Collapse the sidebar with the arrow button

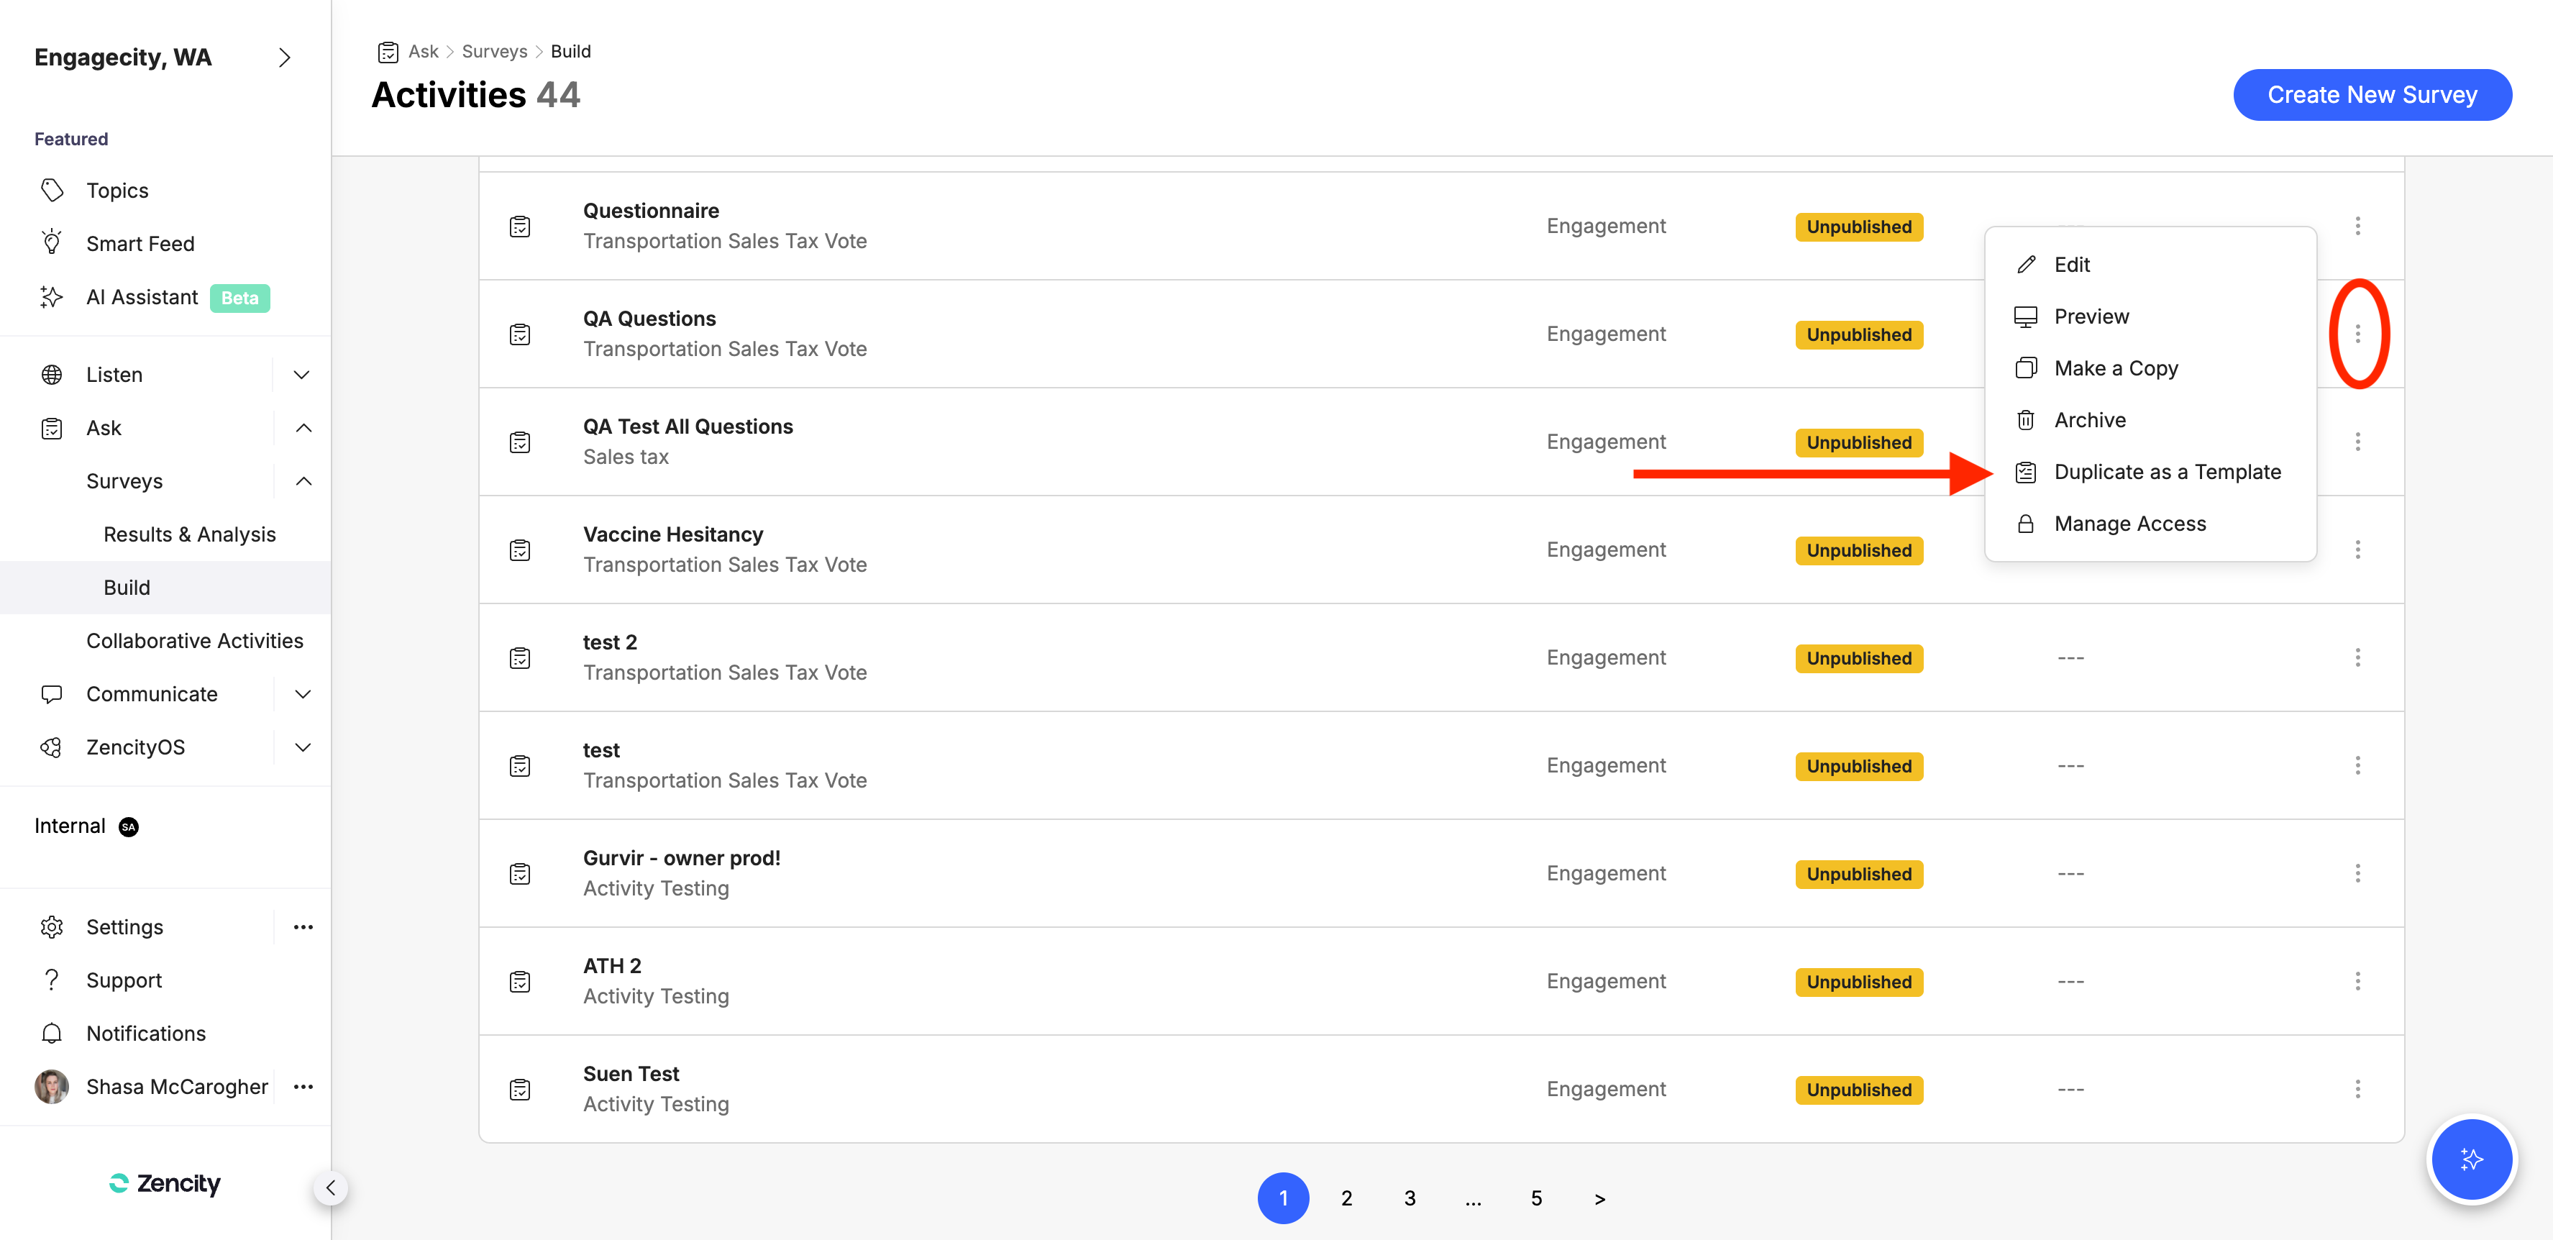(331, 1187)
